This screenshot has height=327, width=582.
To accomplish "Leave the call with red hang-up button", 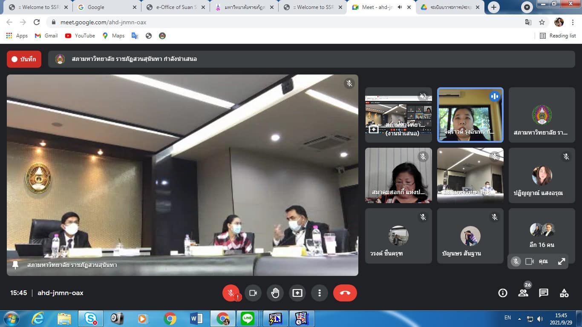I will [345, 293].
